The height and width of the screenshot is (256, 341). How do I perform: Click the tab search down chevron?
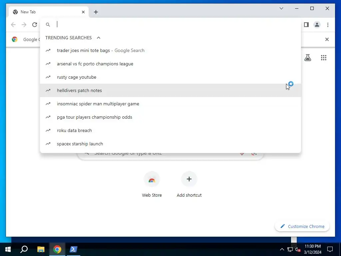pyautogui.click(x=281, y=8)
